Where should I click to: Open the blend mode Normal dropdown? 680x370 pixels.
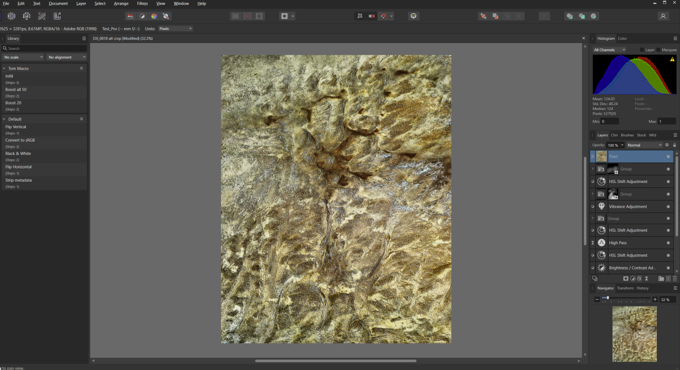tap(644, 145)
